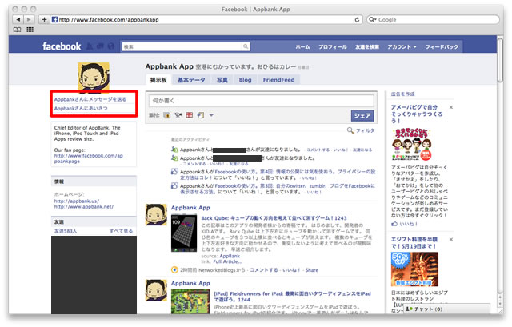Screen dimensions: 512x327
Task: Click the magnifier in Facebook search box
Action: (x=246, y=46)
